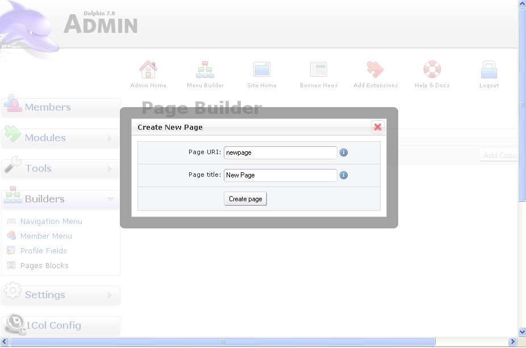Click the Modules puzzle piece icon

[12, 134]
